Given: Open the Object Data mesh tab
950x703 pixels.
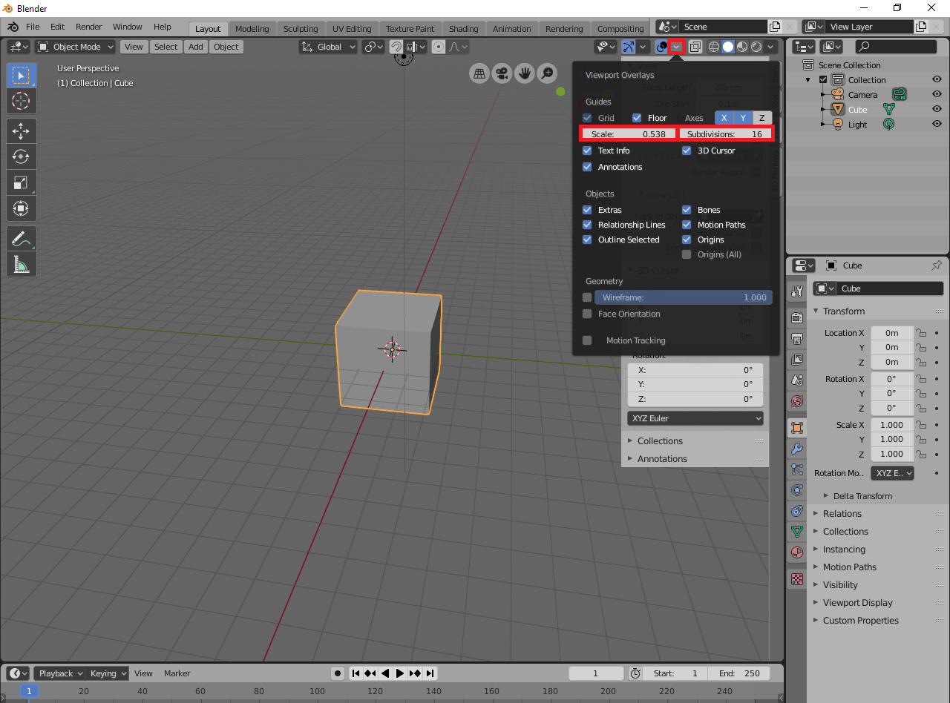Looking at the screenshot, I should [797, 532].
